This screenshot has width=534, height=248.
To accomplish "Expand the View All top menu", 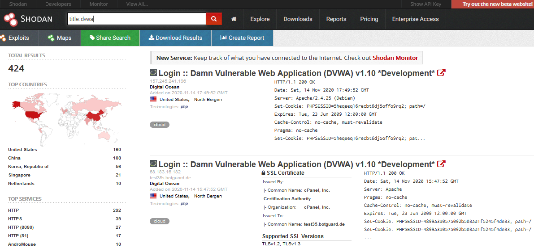I will 137,4.
